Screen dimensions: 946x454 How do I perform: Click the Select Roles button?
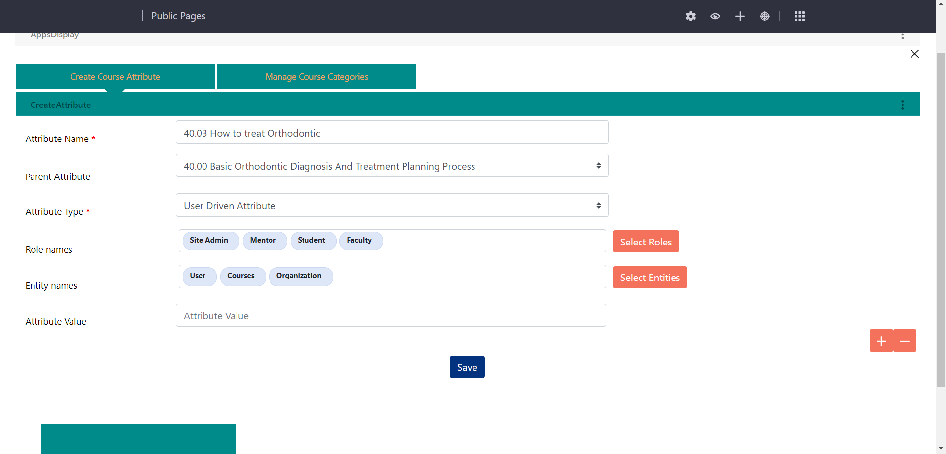(x=646, y=242)
